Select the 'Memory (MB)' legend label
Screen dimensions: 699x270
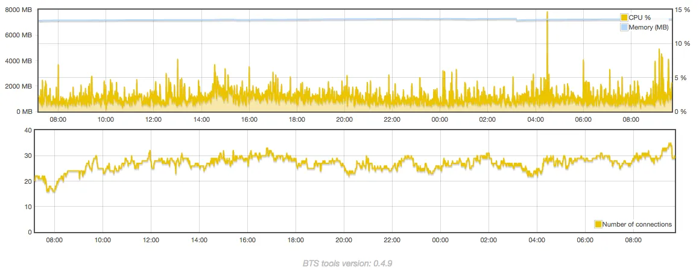648,27
